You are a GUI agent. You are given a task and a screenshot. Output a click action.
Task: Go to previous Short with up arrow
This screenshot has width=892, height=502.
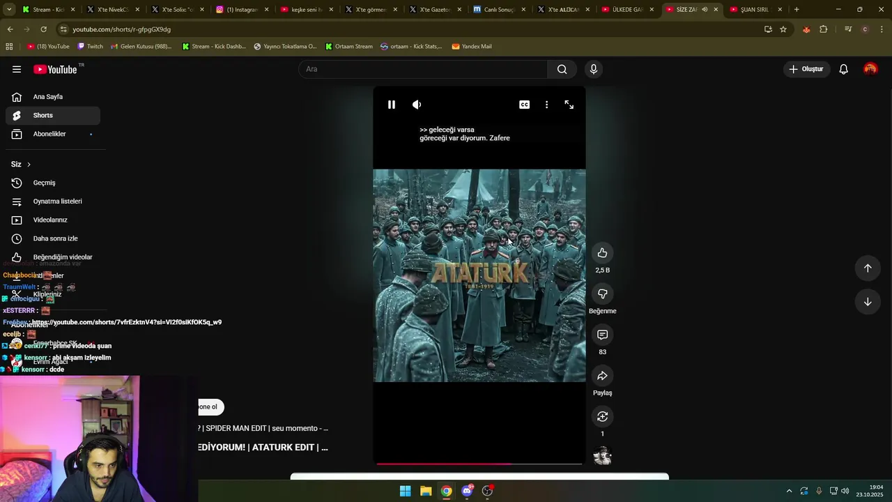868,268
